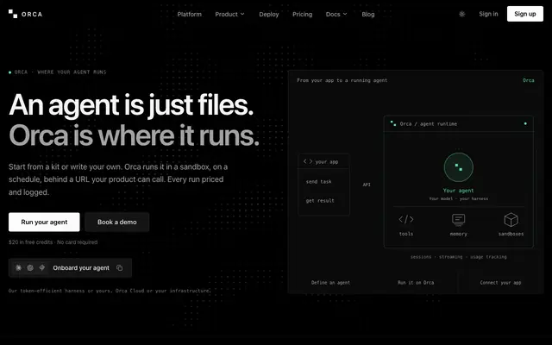Click the get result text

point(320,201)
